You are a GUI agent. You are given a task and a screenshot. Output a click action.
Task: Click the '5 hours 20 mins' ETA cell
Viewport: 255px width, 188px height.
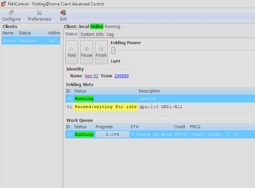click(152, 134)
